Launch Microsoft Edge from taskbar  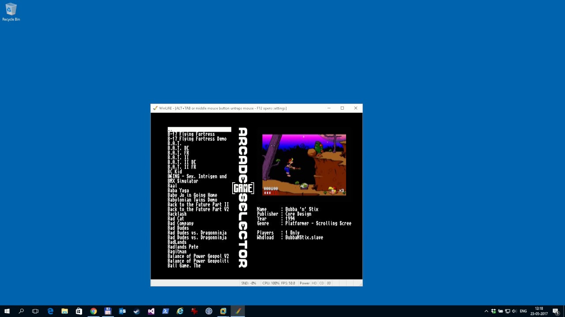click(x=50, y=311)
